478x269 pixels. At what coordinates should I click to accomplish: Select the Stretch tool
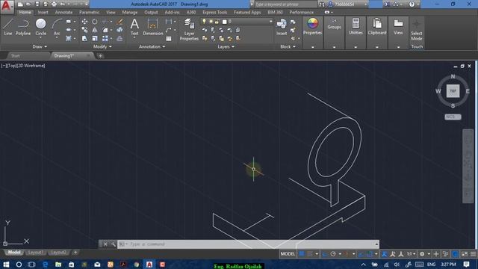point(84,38)
